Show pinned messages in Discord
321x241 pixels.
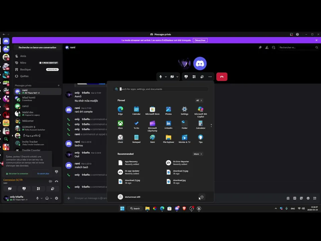(260, 47)
